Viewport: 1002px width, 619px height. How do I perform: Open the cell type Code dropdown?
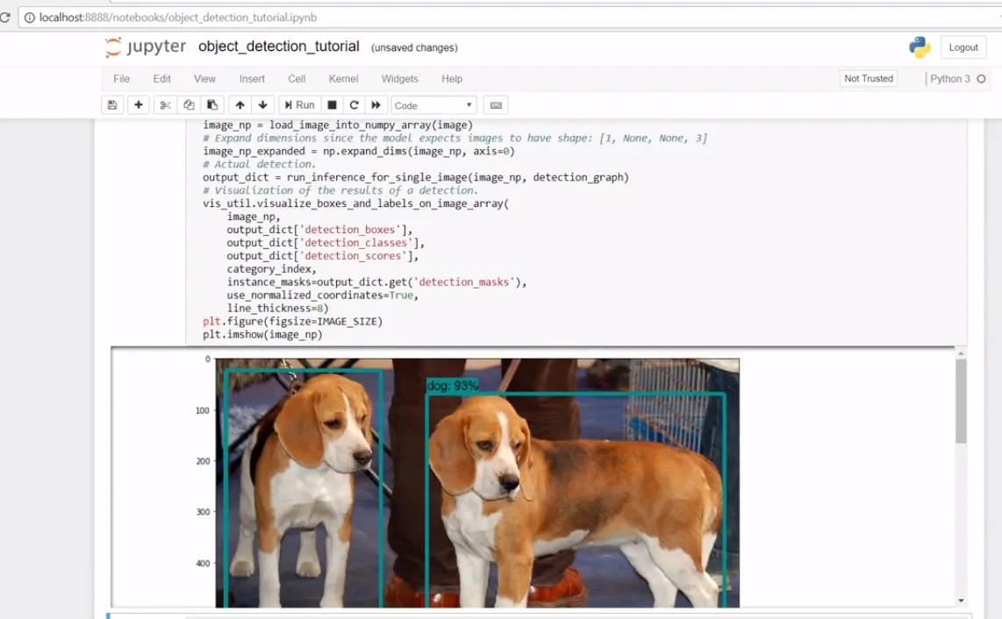433,105
